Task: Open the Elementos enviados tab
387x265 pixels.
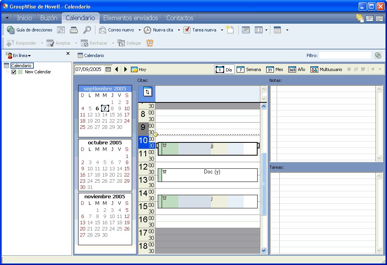Action: (131, 18)
